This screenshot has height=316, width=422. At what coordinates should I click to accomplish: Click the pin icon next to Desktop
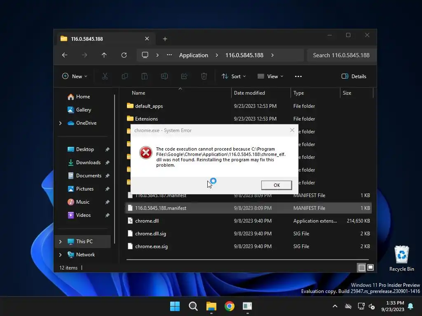tap(108, 149)
